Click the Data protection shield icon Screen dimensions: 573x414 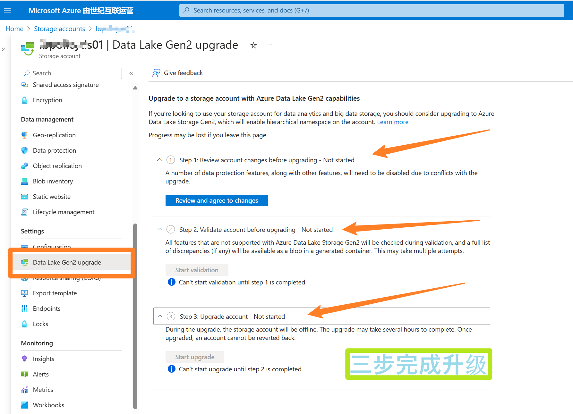click(24, 150)
